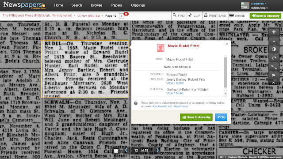Viewport: 283px width, 159px height.
Task: Toggle the contrast adjustment icon
Action: coord(274,49)
